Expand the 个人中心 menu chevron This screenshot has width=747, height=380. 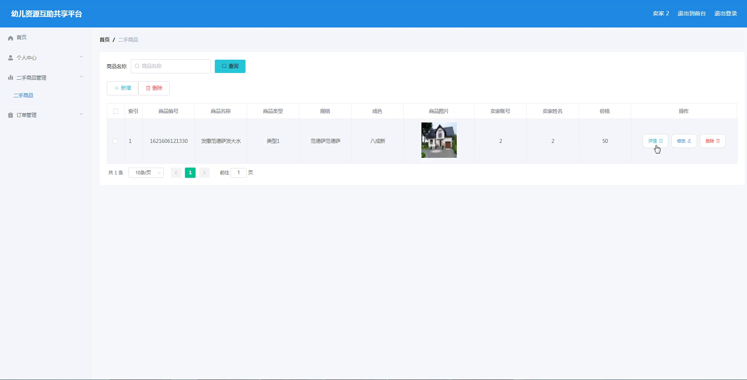(x=81, y=57)
